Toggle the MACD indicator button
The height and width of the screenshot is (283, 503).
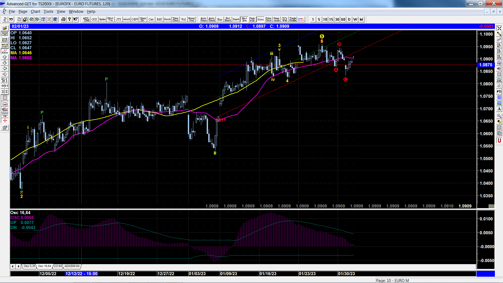(127, 19)
